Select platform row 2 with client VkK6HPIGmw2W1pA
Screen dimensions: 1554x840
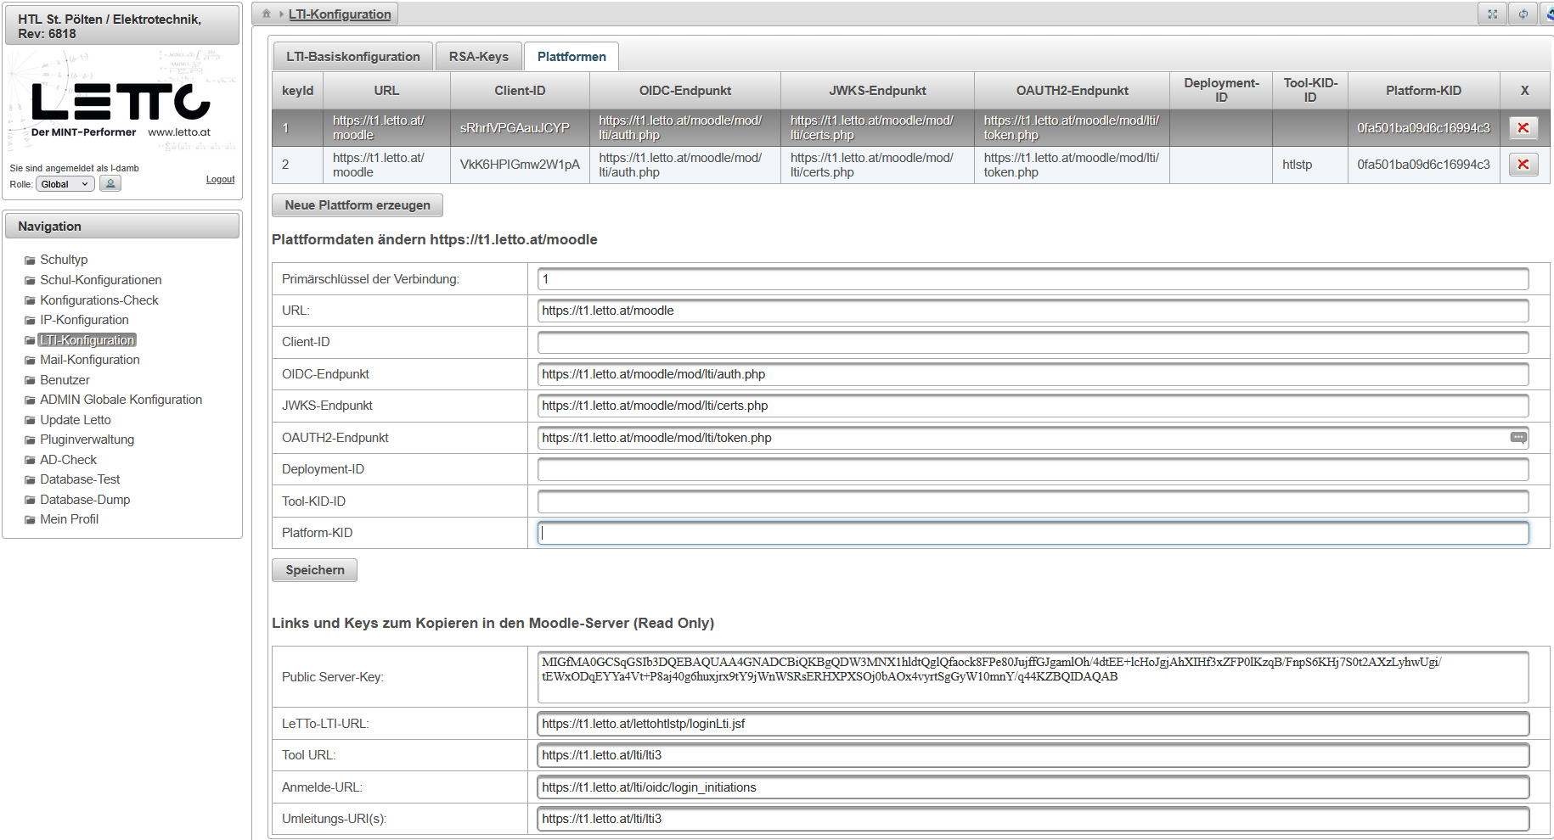(520, 165)
